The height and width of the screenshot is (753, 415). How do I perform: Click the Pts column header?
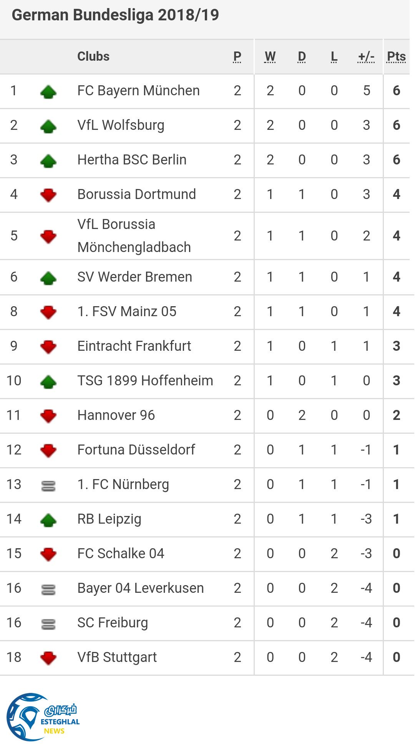(396, 56)
